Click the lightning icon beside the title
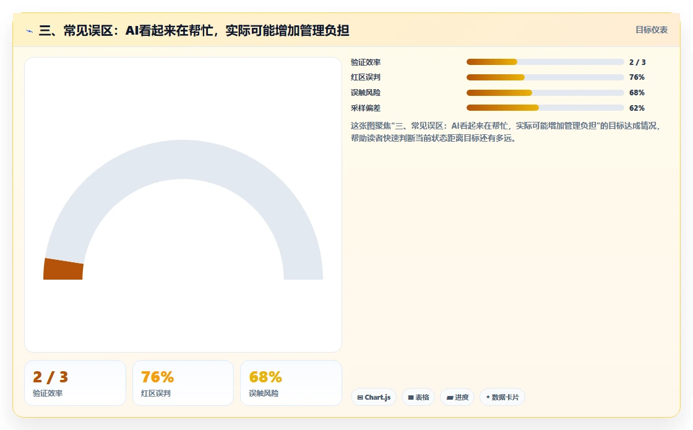The image size is (693, 430). coord(30,31)
